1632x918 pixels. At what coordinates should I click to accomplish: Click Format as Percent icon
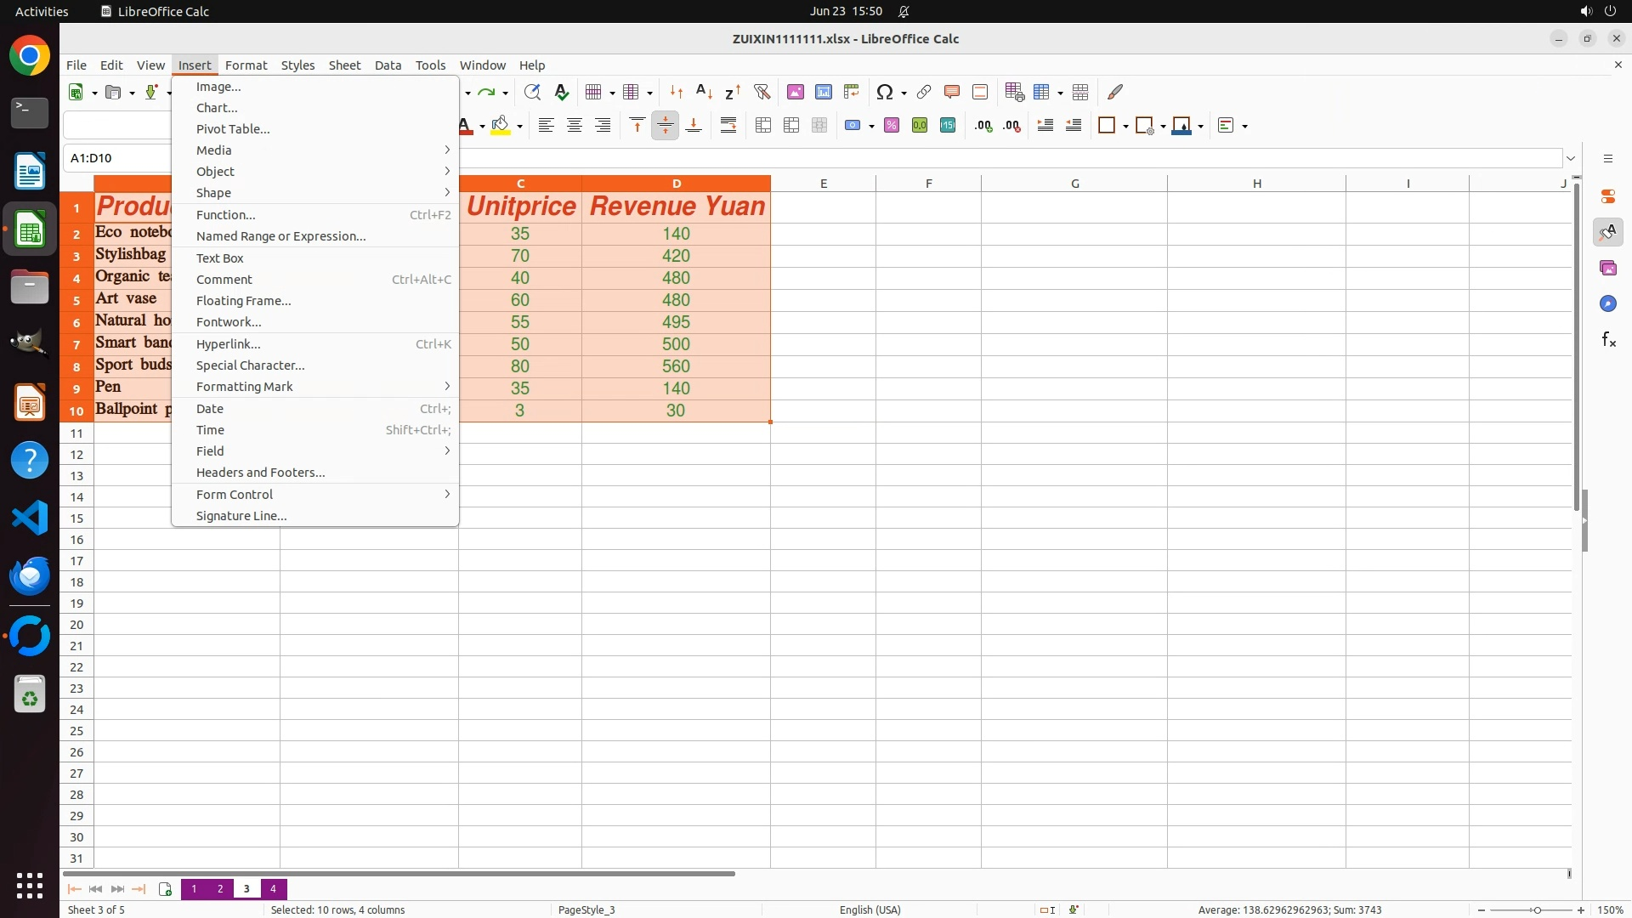click(891, 126)
